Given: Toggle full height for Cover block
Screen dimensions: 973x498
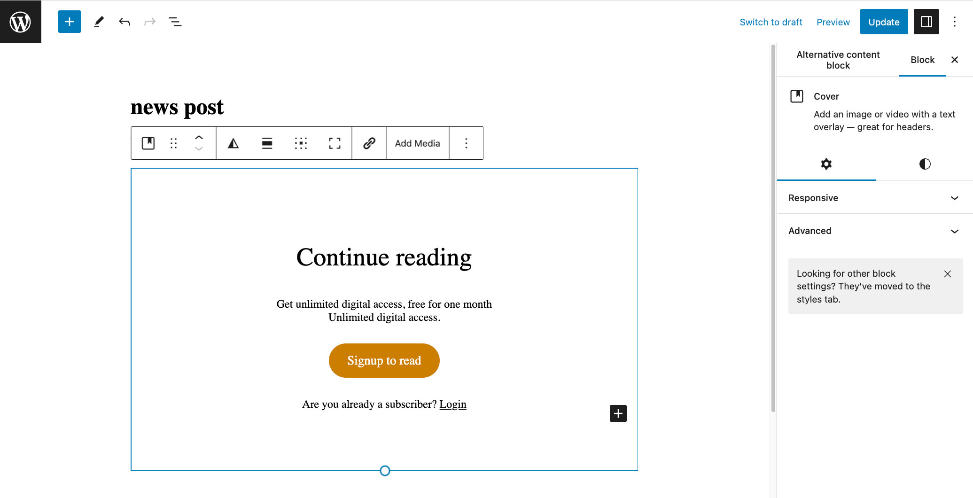Looking at the screenshot, I should coord(335,143).
